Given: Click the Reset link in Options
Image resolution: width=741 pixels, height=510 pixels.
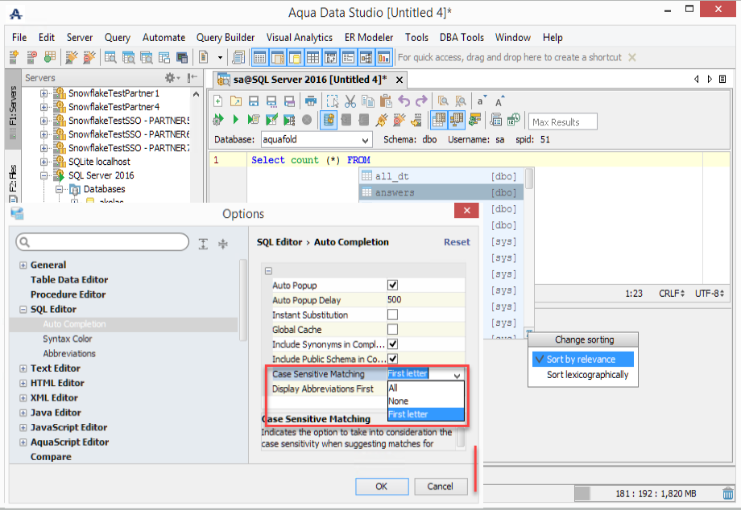Looking at the screenshot, I should [457, 242].
